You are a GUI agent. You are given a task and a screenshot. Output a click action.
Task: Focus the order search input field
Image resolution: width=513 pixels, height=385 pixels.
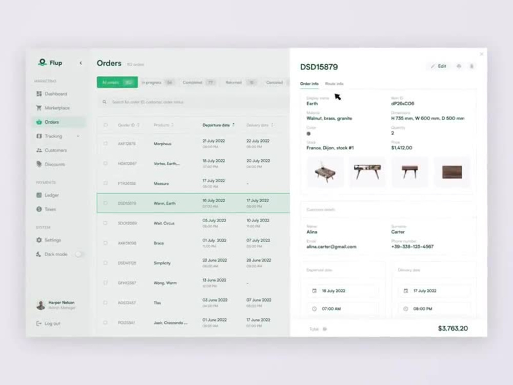(194, 102)
